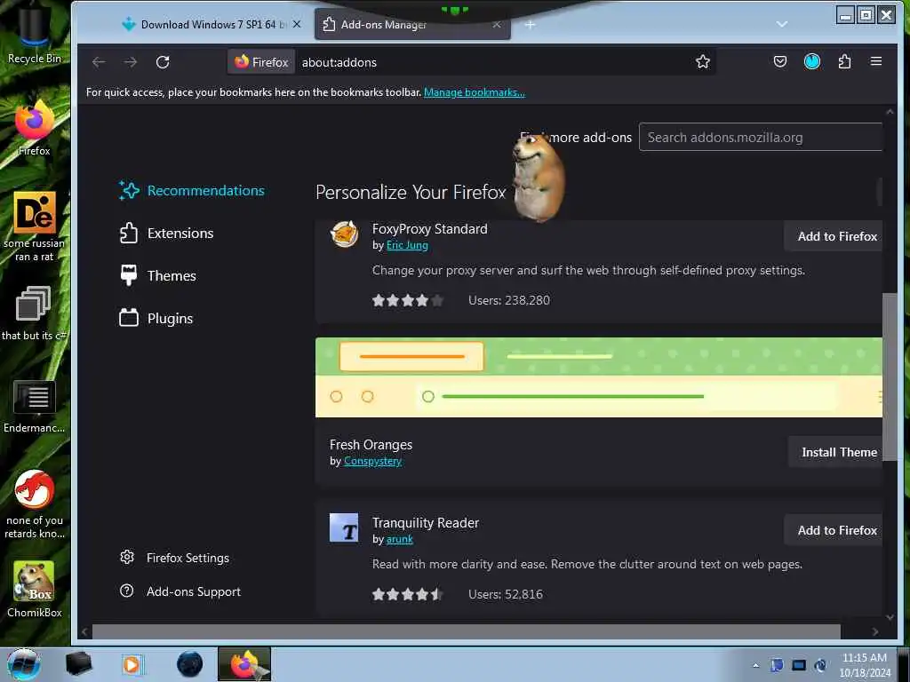The width and height of the screenshot is (910, 682).
Task: Select the Endermanc... desktop icon
Action: pos(34,406)
